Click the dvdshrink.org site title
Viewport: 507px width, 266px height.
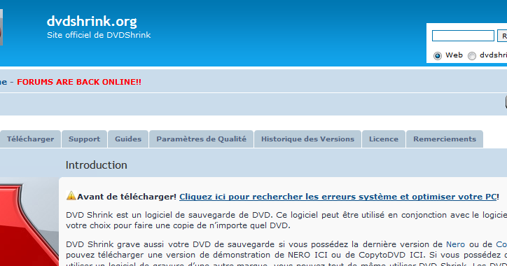(92, 21)
